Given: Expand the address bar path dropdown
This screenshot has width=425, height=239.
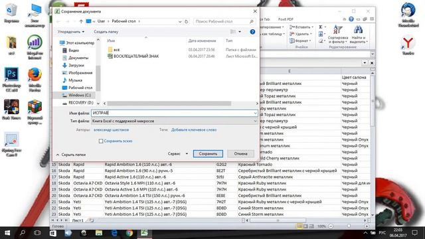Looking at the screenshot, I should (180, 21).
